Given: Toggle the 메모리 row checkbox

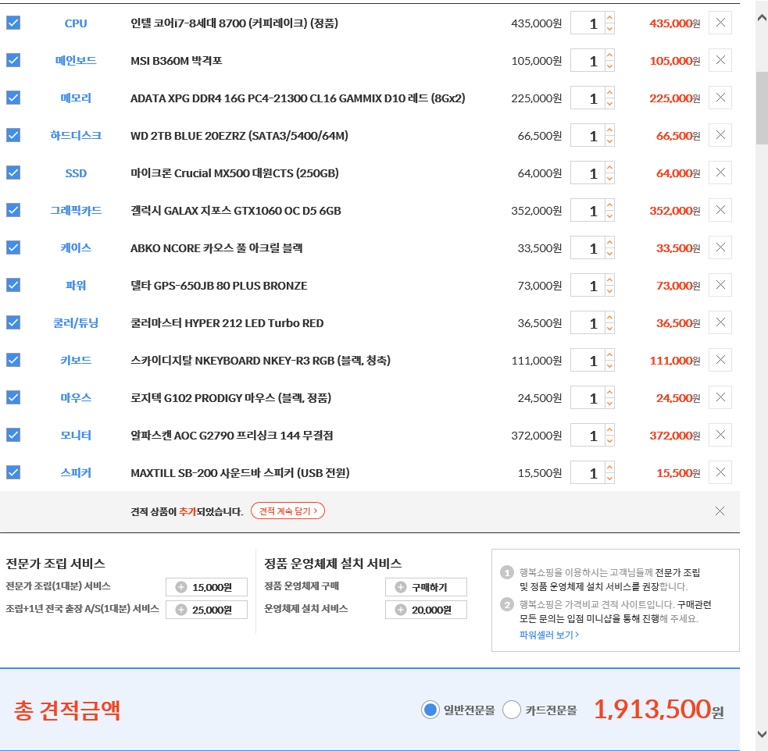Looking at the screenshot, I should [13, 98].
